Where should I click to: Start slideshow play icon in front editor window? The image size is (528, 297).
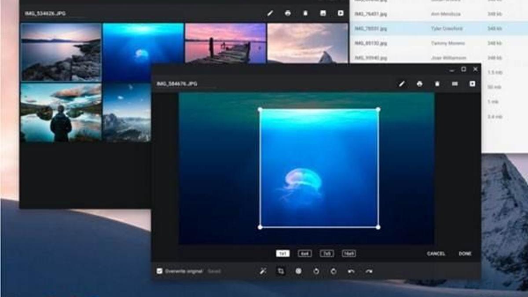point(472,84)
